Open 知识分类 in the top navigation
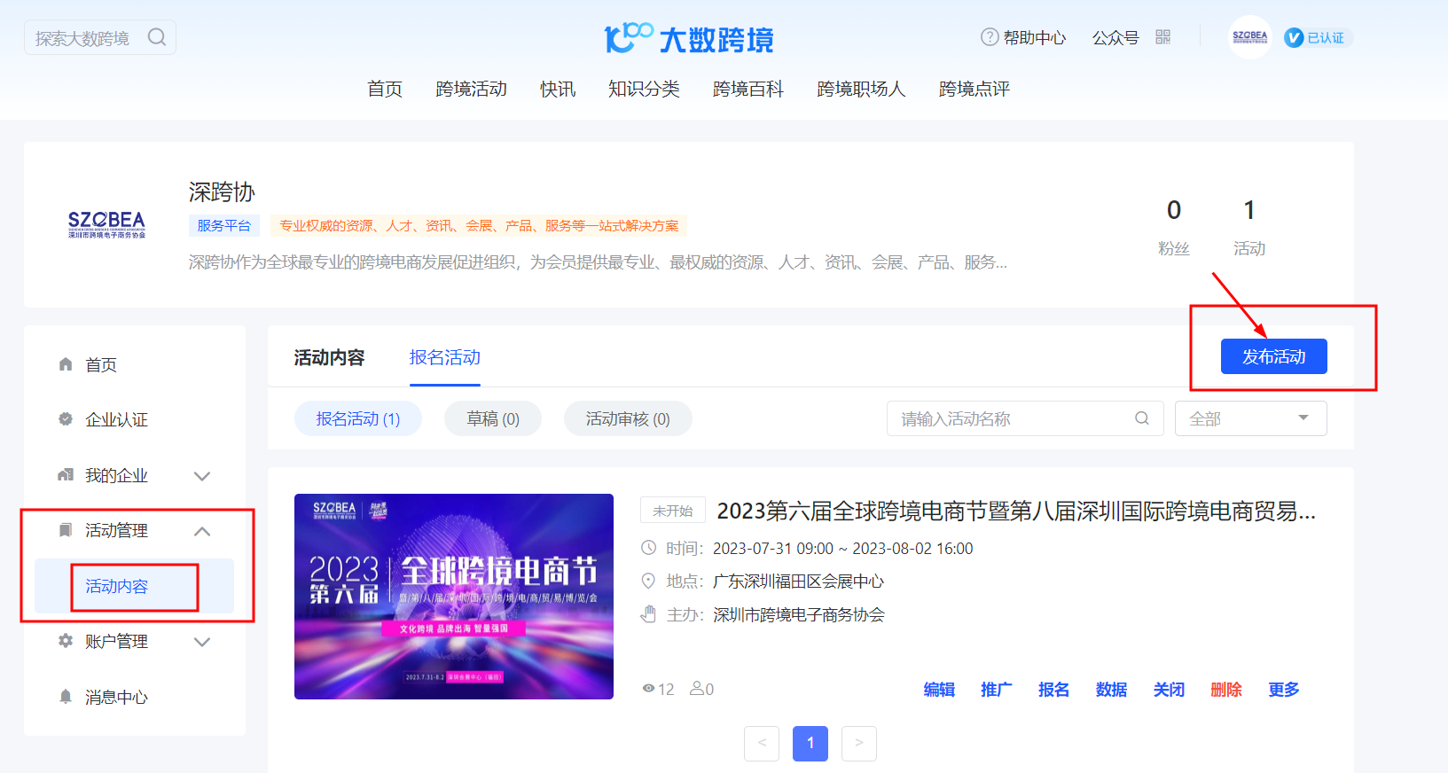The height and width of the screenshot is (773, 1448). (x=644, y=89)
